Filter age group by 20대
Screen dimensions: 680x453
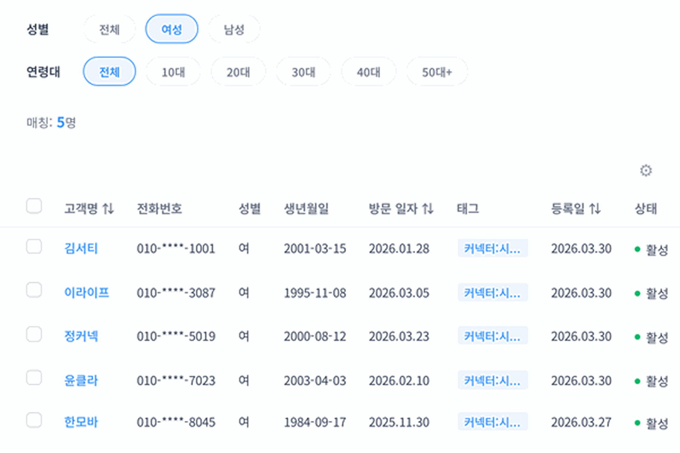(238, 72)
